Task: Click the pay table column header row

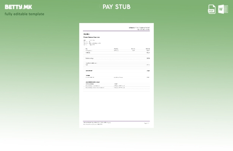Action: coord(116,49)
